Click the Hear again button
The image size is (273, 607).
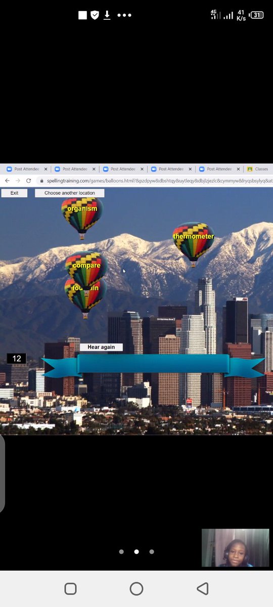tap(101, 347)
